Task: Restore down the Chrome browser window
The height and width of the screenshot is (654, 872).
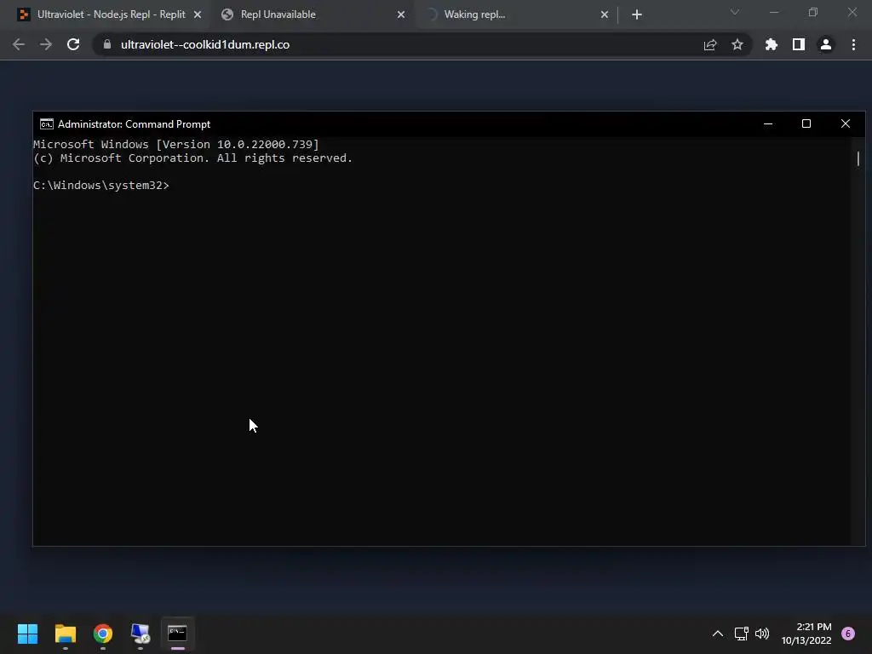Action: (813, 12)
